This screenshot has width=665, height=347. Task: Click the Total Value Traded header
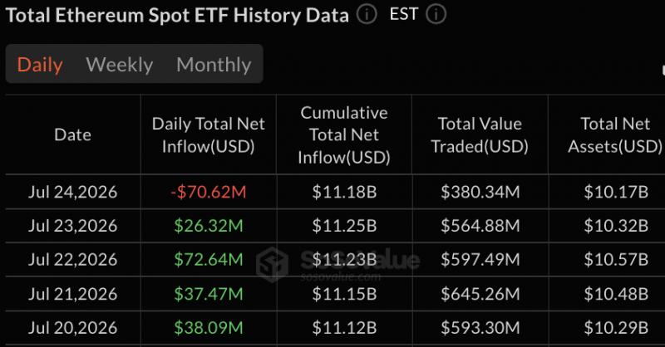pyautogui.click(x=480, y=134)
